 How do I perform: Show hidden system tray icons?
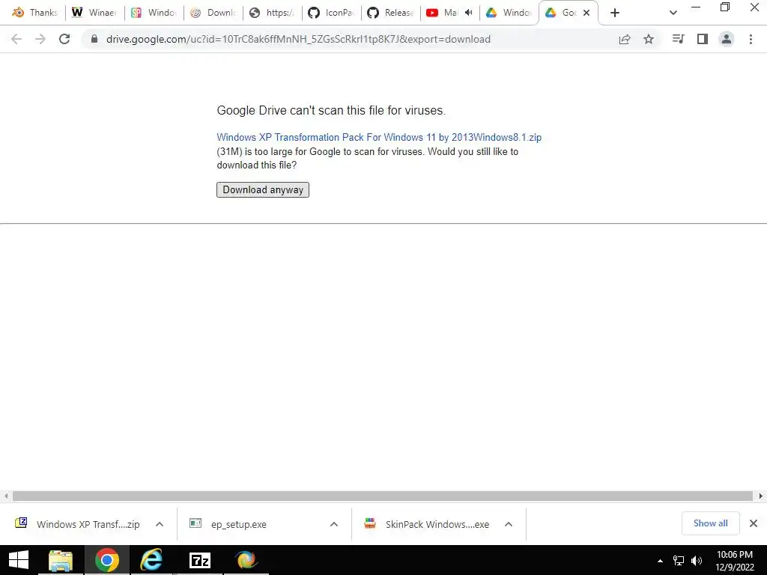pos(660,561)
